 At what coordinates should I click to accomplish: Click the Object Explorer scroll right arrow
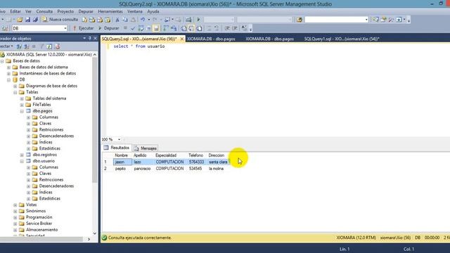[x=89, y=239]
